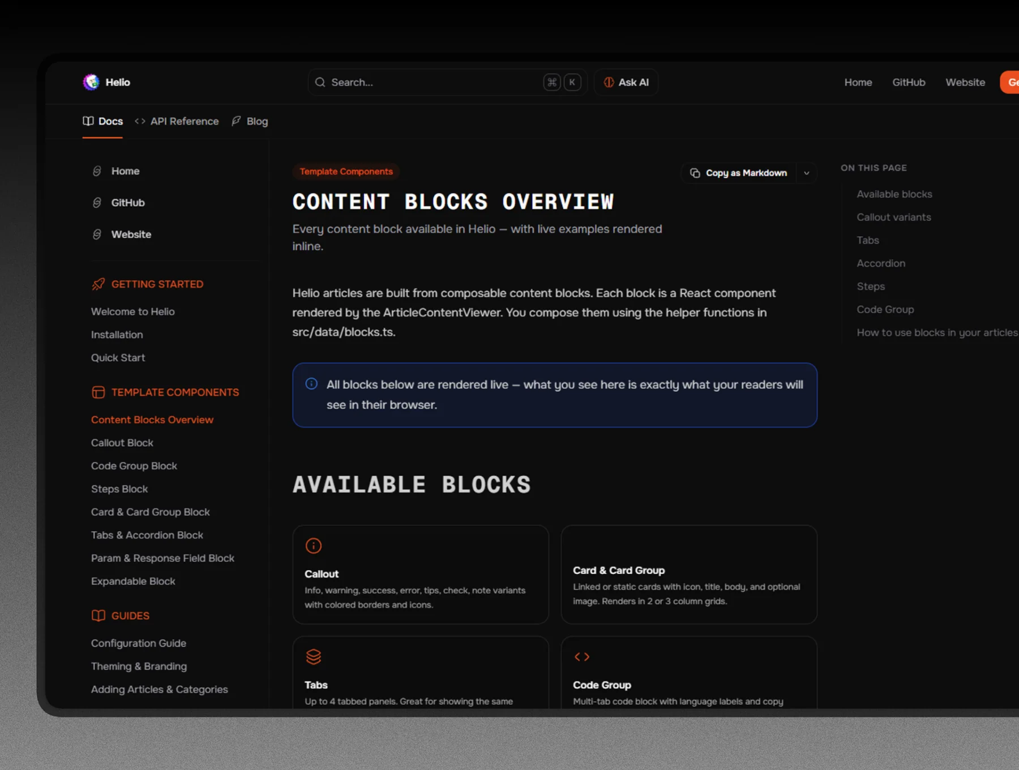Click the Blog feather icon
Image resolution: width=1019 pixels, height=770 pixels.
[236, 121]
